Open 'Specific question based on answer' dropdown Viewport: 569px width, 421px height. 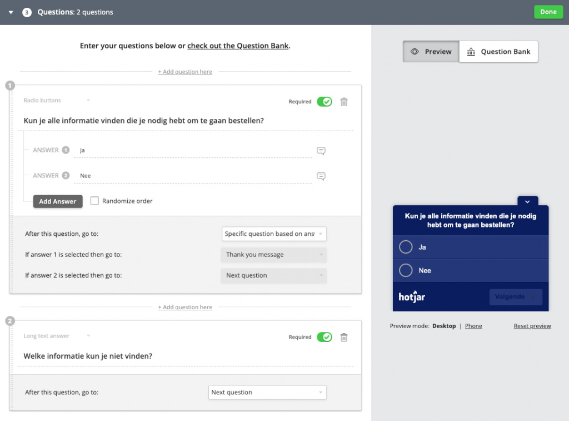tap(274, 234)
